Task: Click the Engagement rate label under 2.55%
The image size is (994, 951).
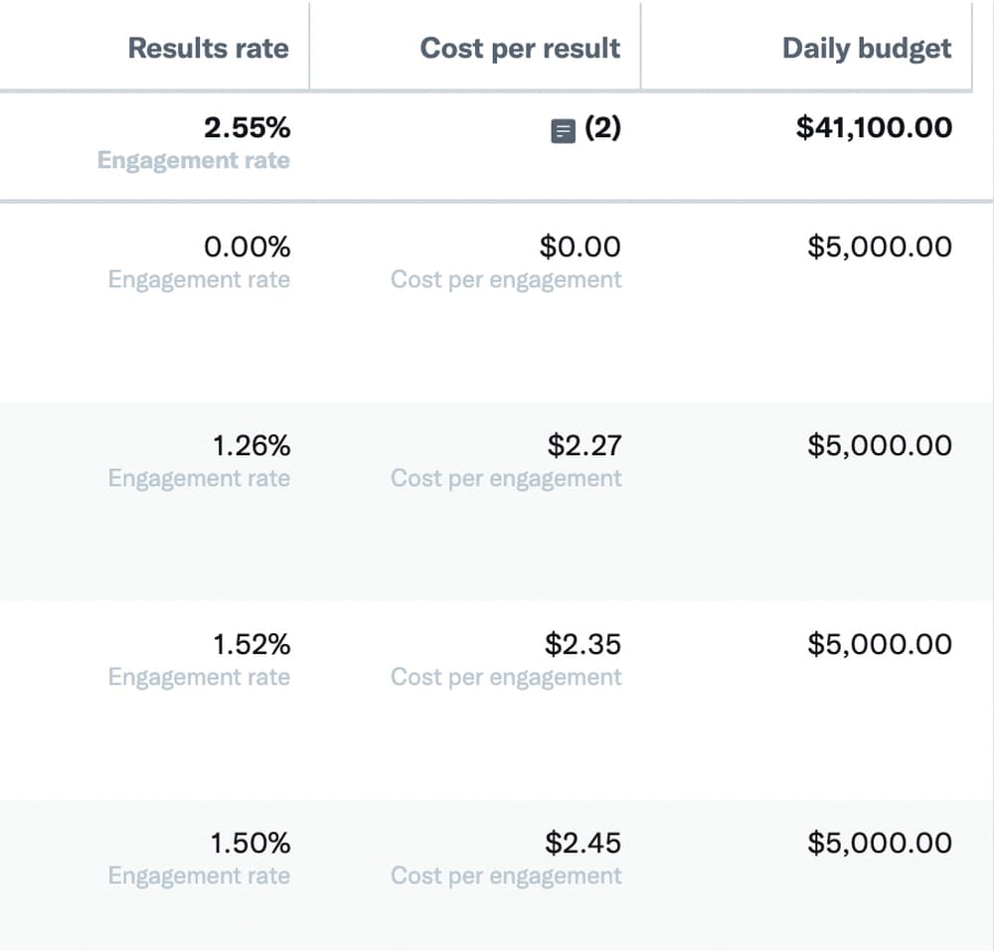Action: [194, 161]
